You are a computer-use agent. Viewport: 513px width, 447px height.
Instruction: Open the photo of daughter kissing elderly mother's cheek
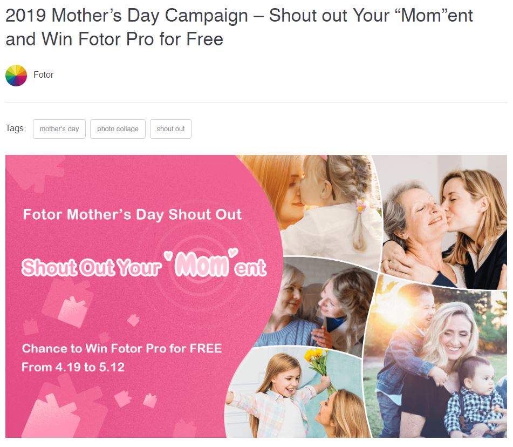click(x=443, y=222)
